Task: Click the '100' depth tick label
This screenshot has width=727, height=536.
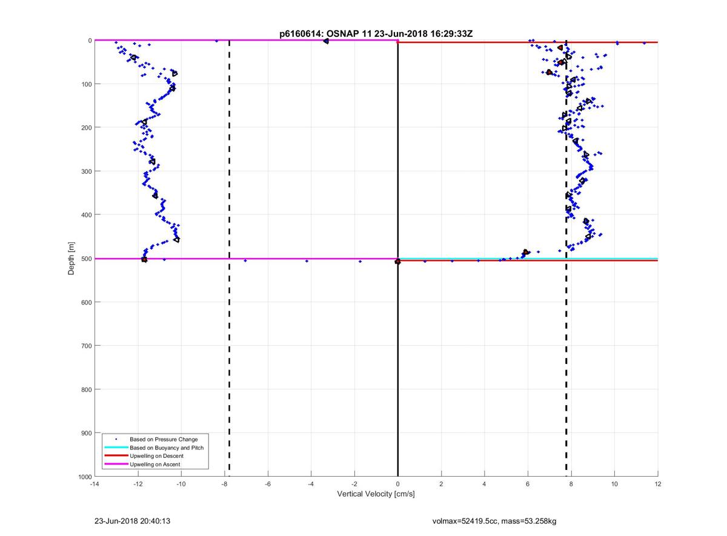Action: [x=86, y=84]
